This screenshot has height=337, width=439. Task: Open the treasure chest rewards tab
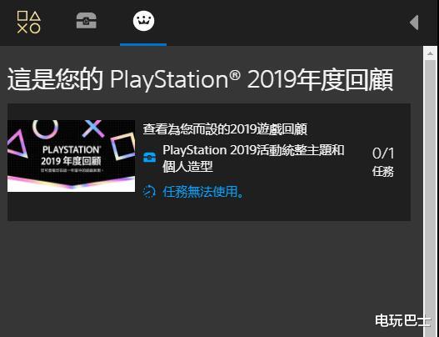[x=87, y=21]
